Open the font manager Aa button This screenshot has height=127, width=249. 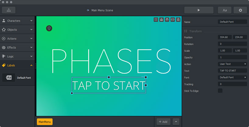(x=225, y=10)
